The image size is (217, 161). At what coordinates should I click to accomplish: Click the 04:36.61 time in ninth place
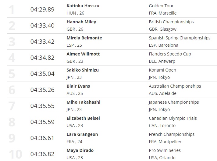point(42,138)
